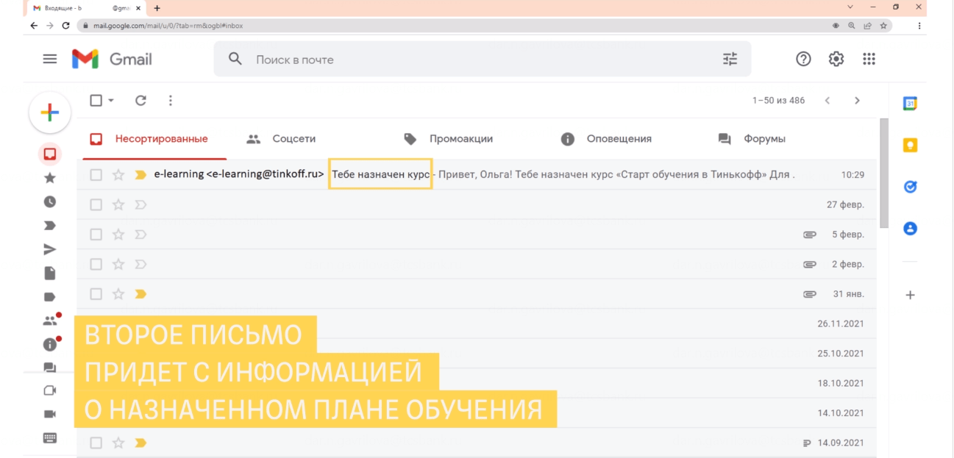Open Google Calendar in the side panel
This screenshot has width=954, height=458.
(911, 104)
